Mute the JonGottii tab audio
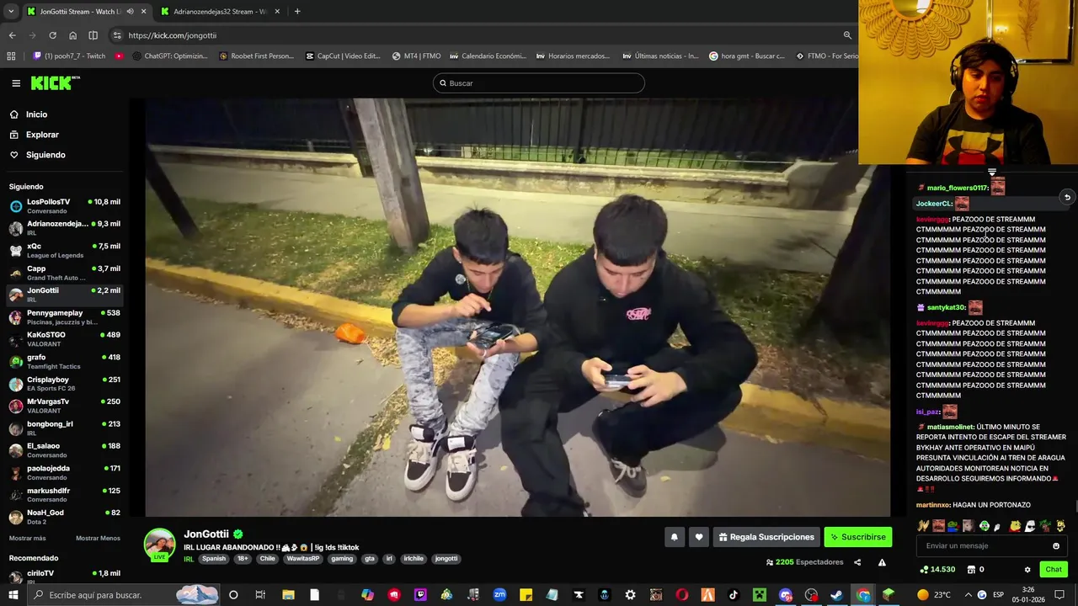The width and height of the screenshot is (1078, 606). pos(130,12)
